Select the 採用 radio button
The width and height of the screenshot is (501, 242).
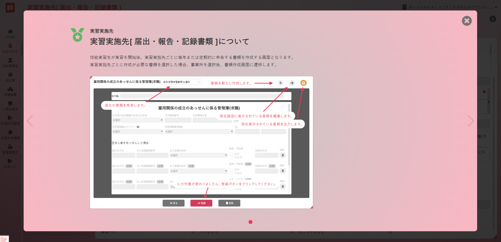[231, 154]
